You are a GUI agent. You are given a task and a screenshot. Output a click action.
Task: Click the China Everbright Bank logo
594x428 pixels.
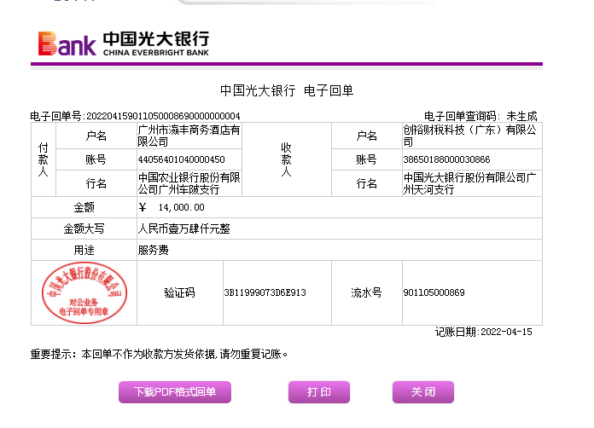point(124,43)
